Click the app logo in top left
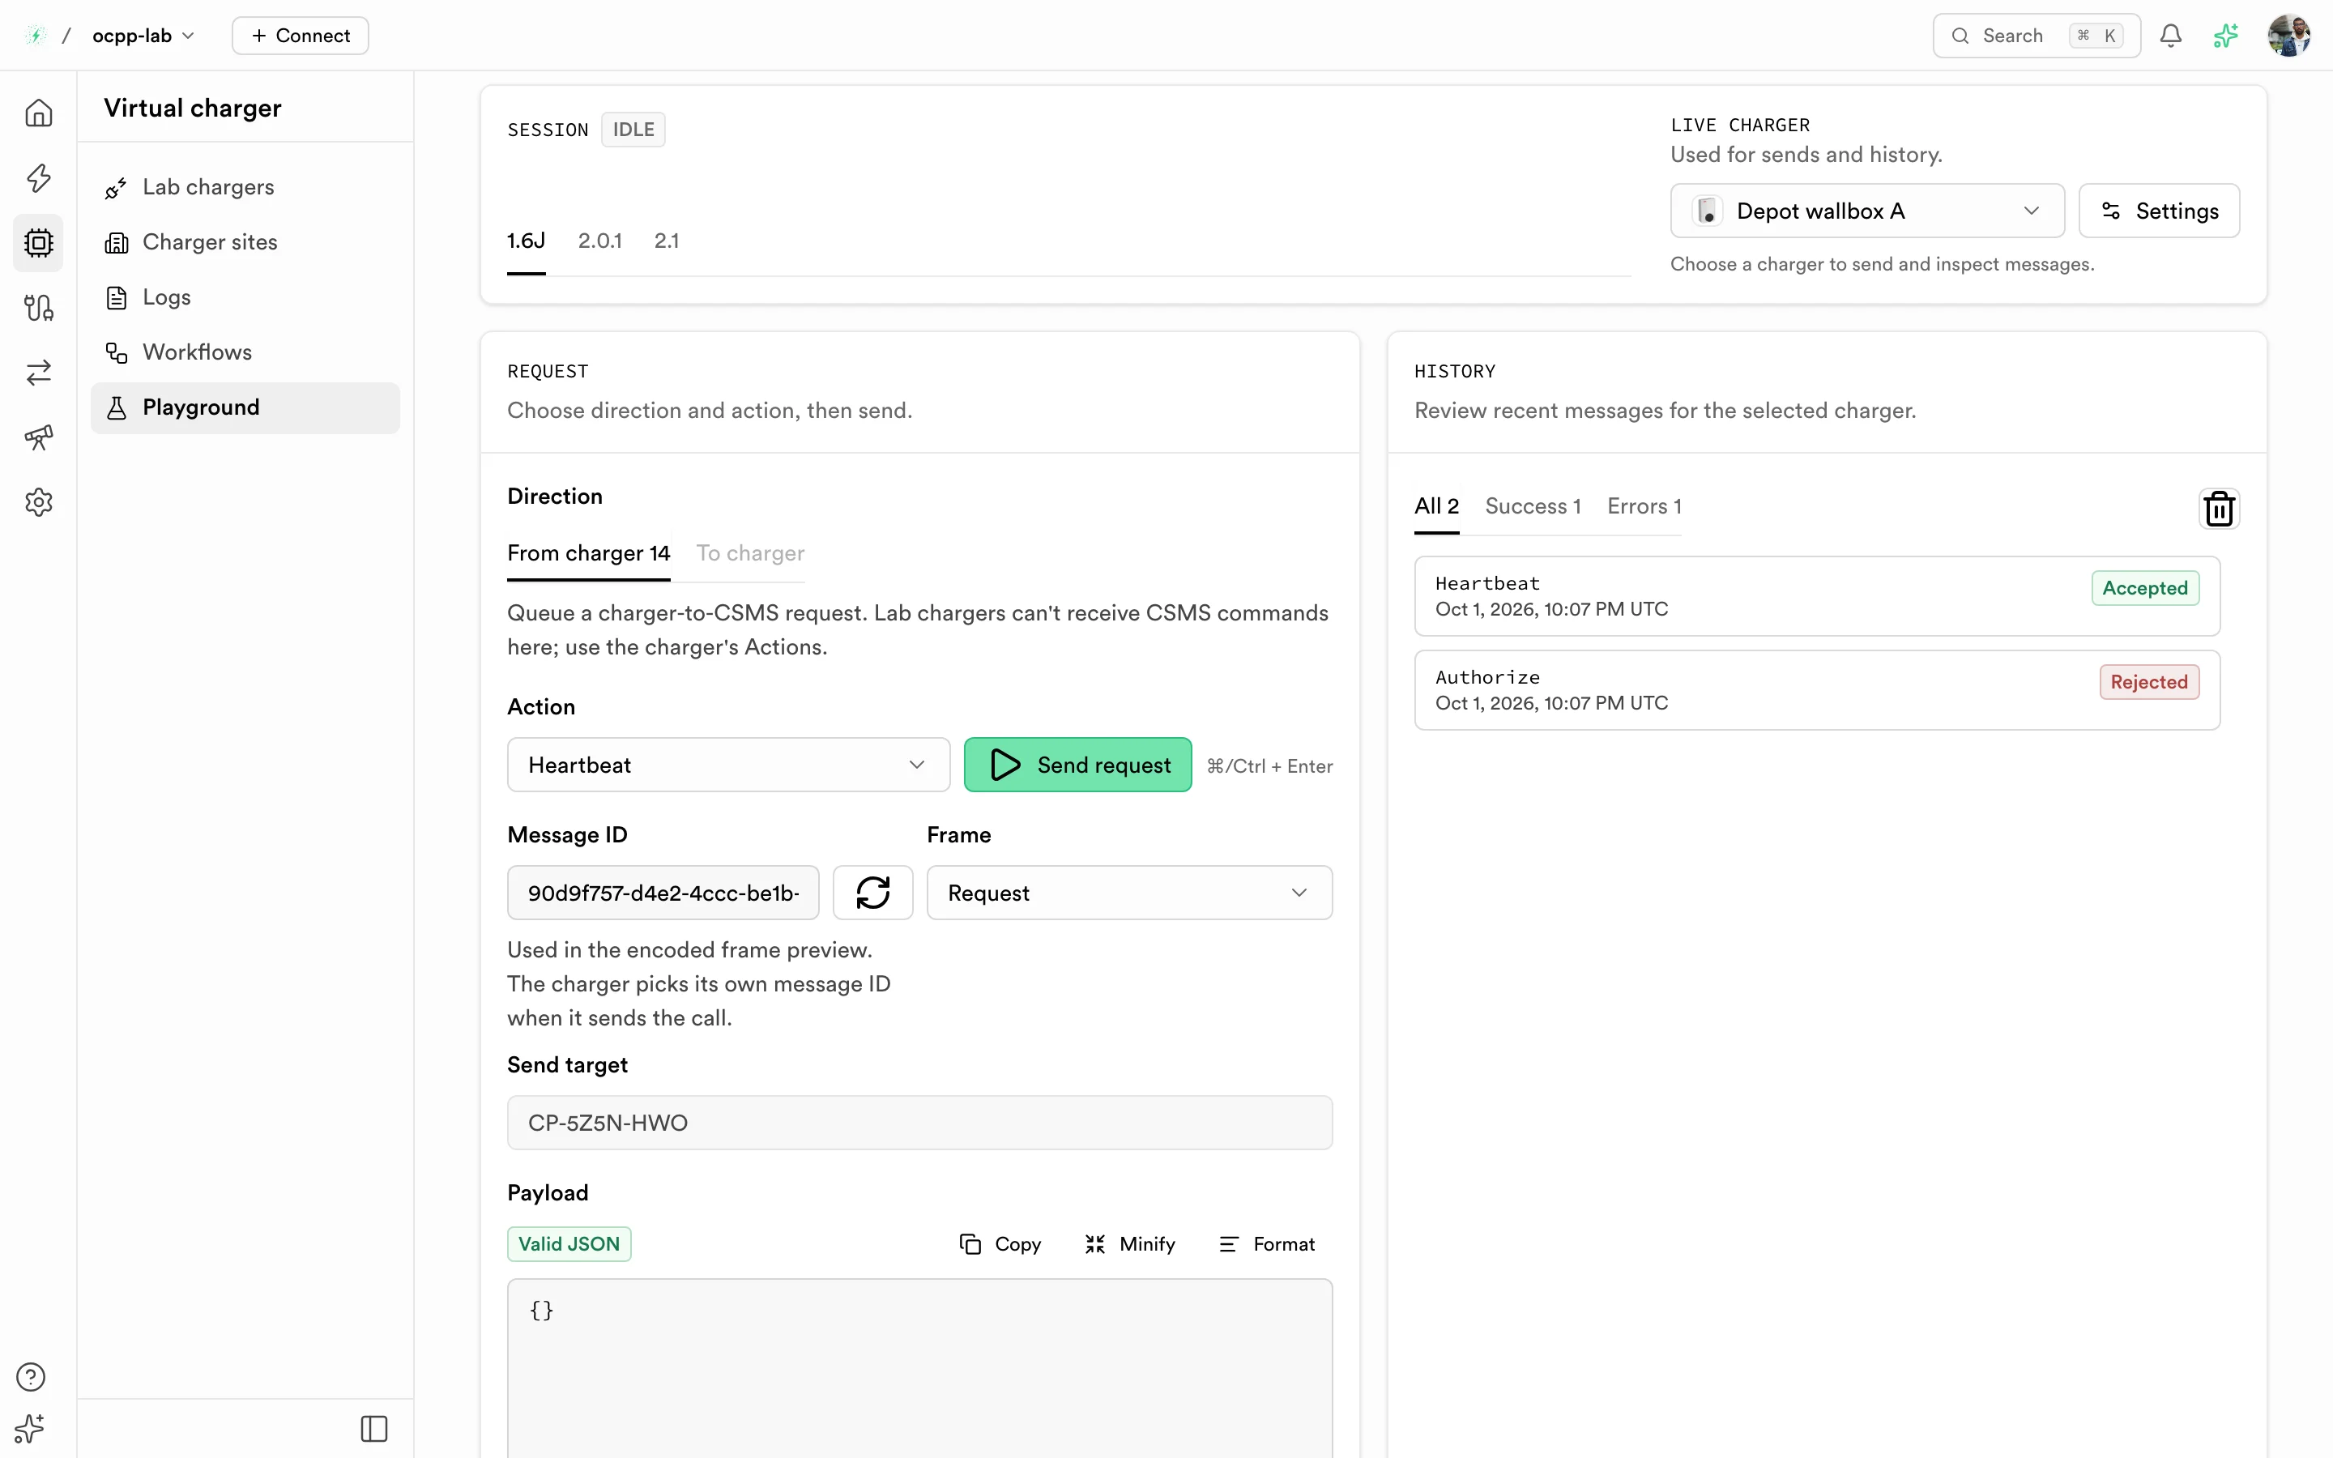 tap(35, 36)
